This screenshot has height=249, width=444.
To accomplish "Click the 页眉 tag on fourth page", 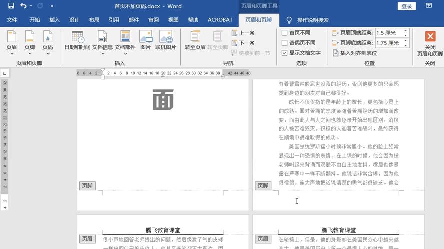I will tap(263, 239).
